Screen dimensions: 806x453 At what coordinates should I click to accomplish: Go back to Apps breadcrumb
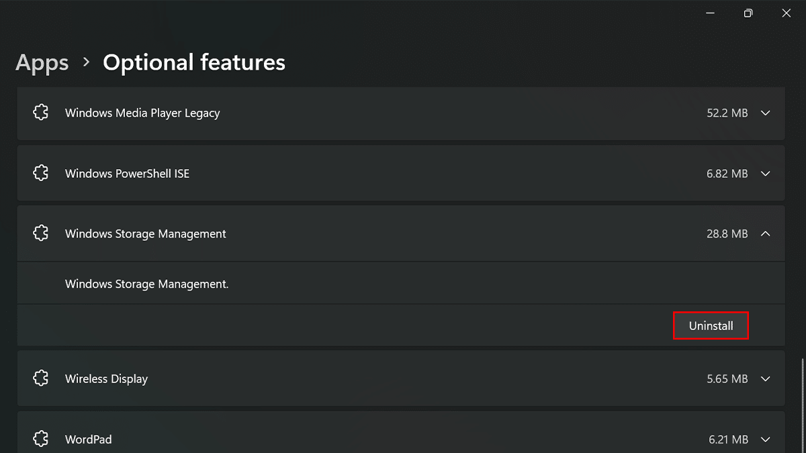click(x=42, y=62)
